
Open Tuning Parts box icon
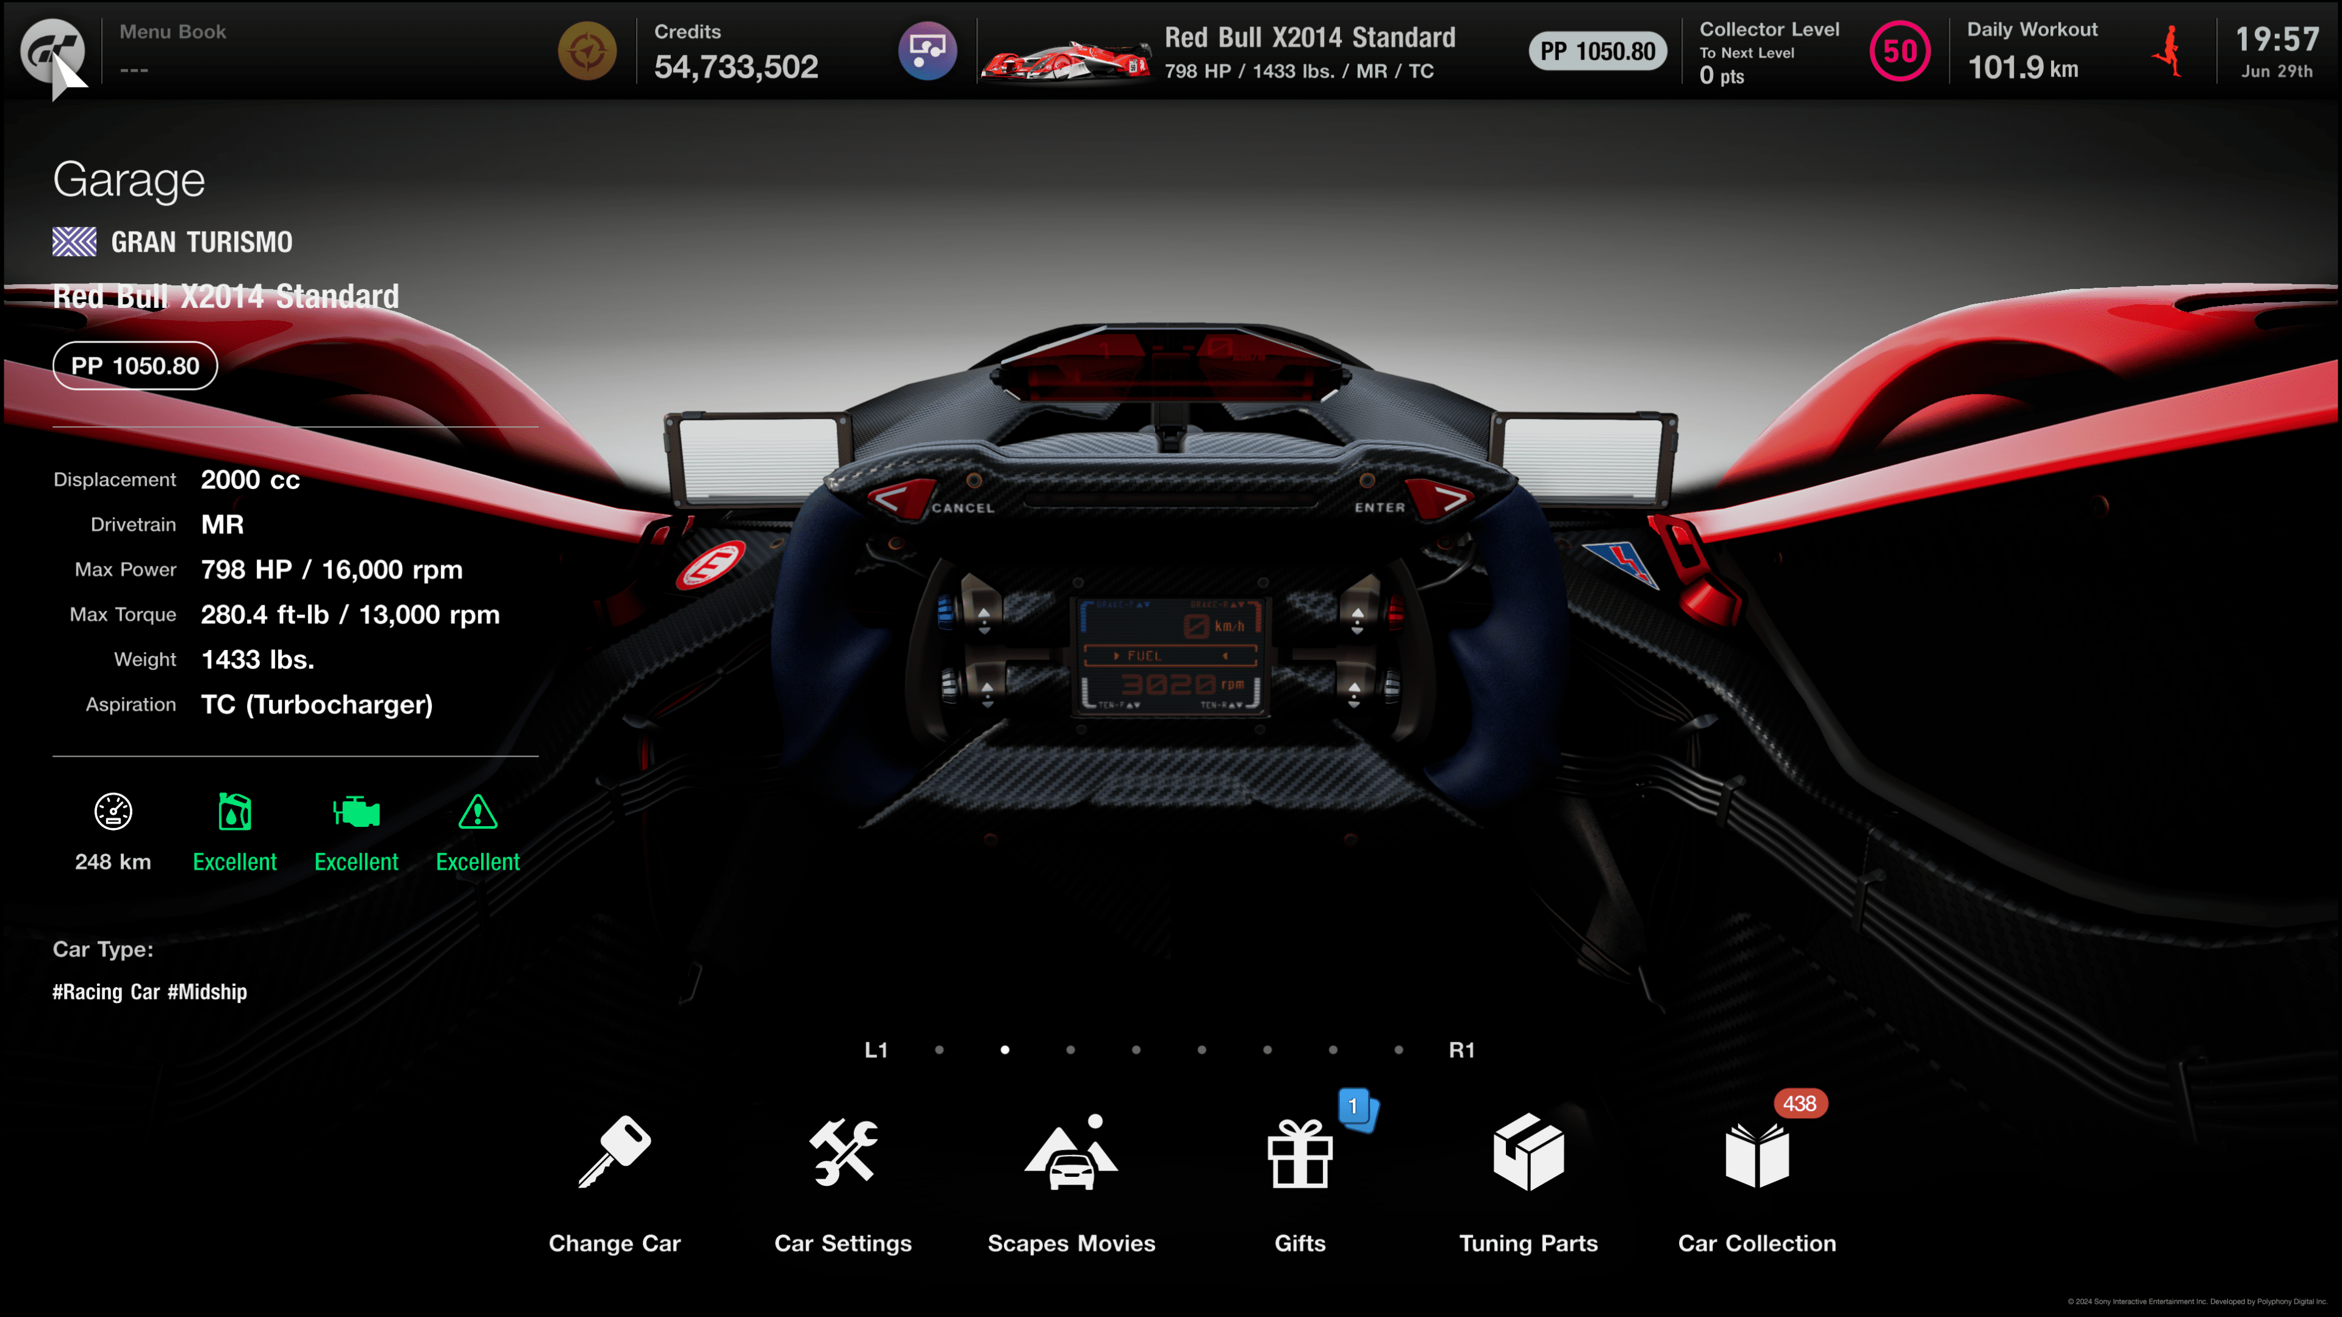click(1528, 1151)
